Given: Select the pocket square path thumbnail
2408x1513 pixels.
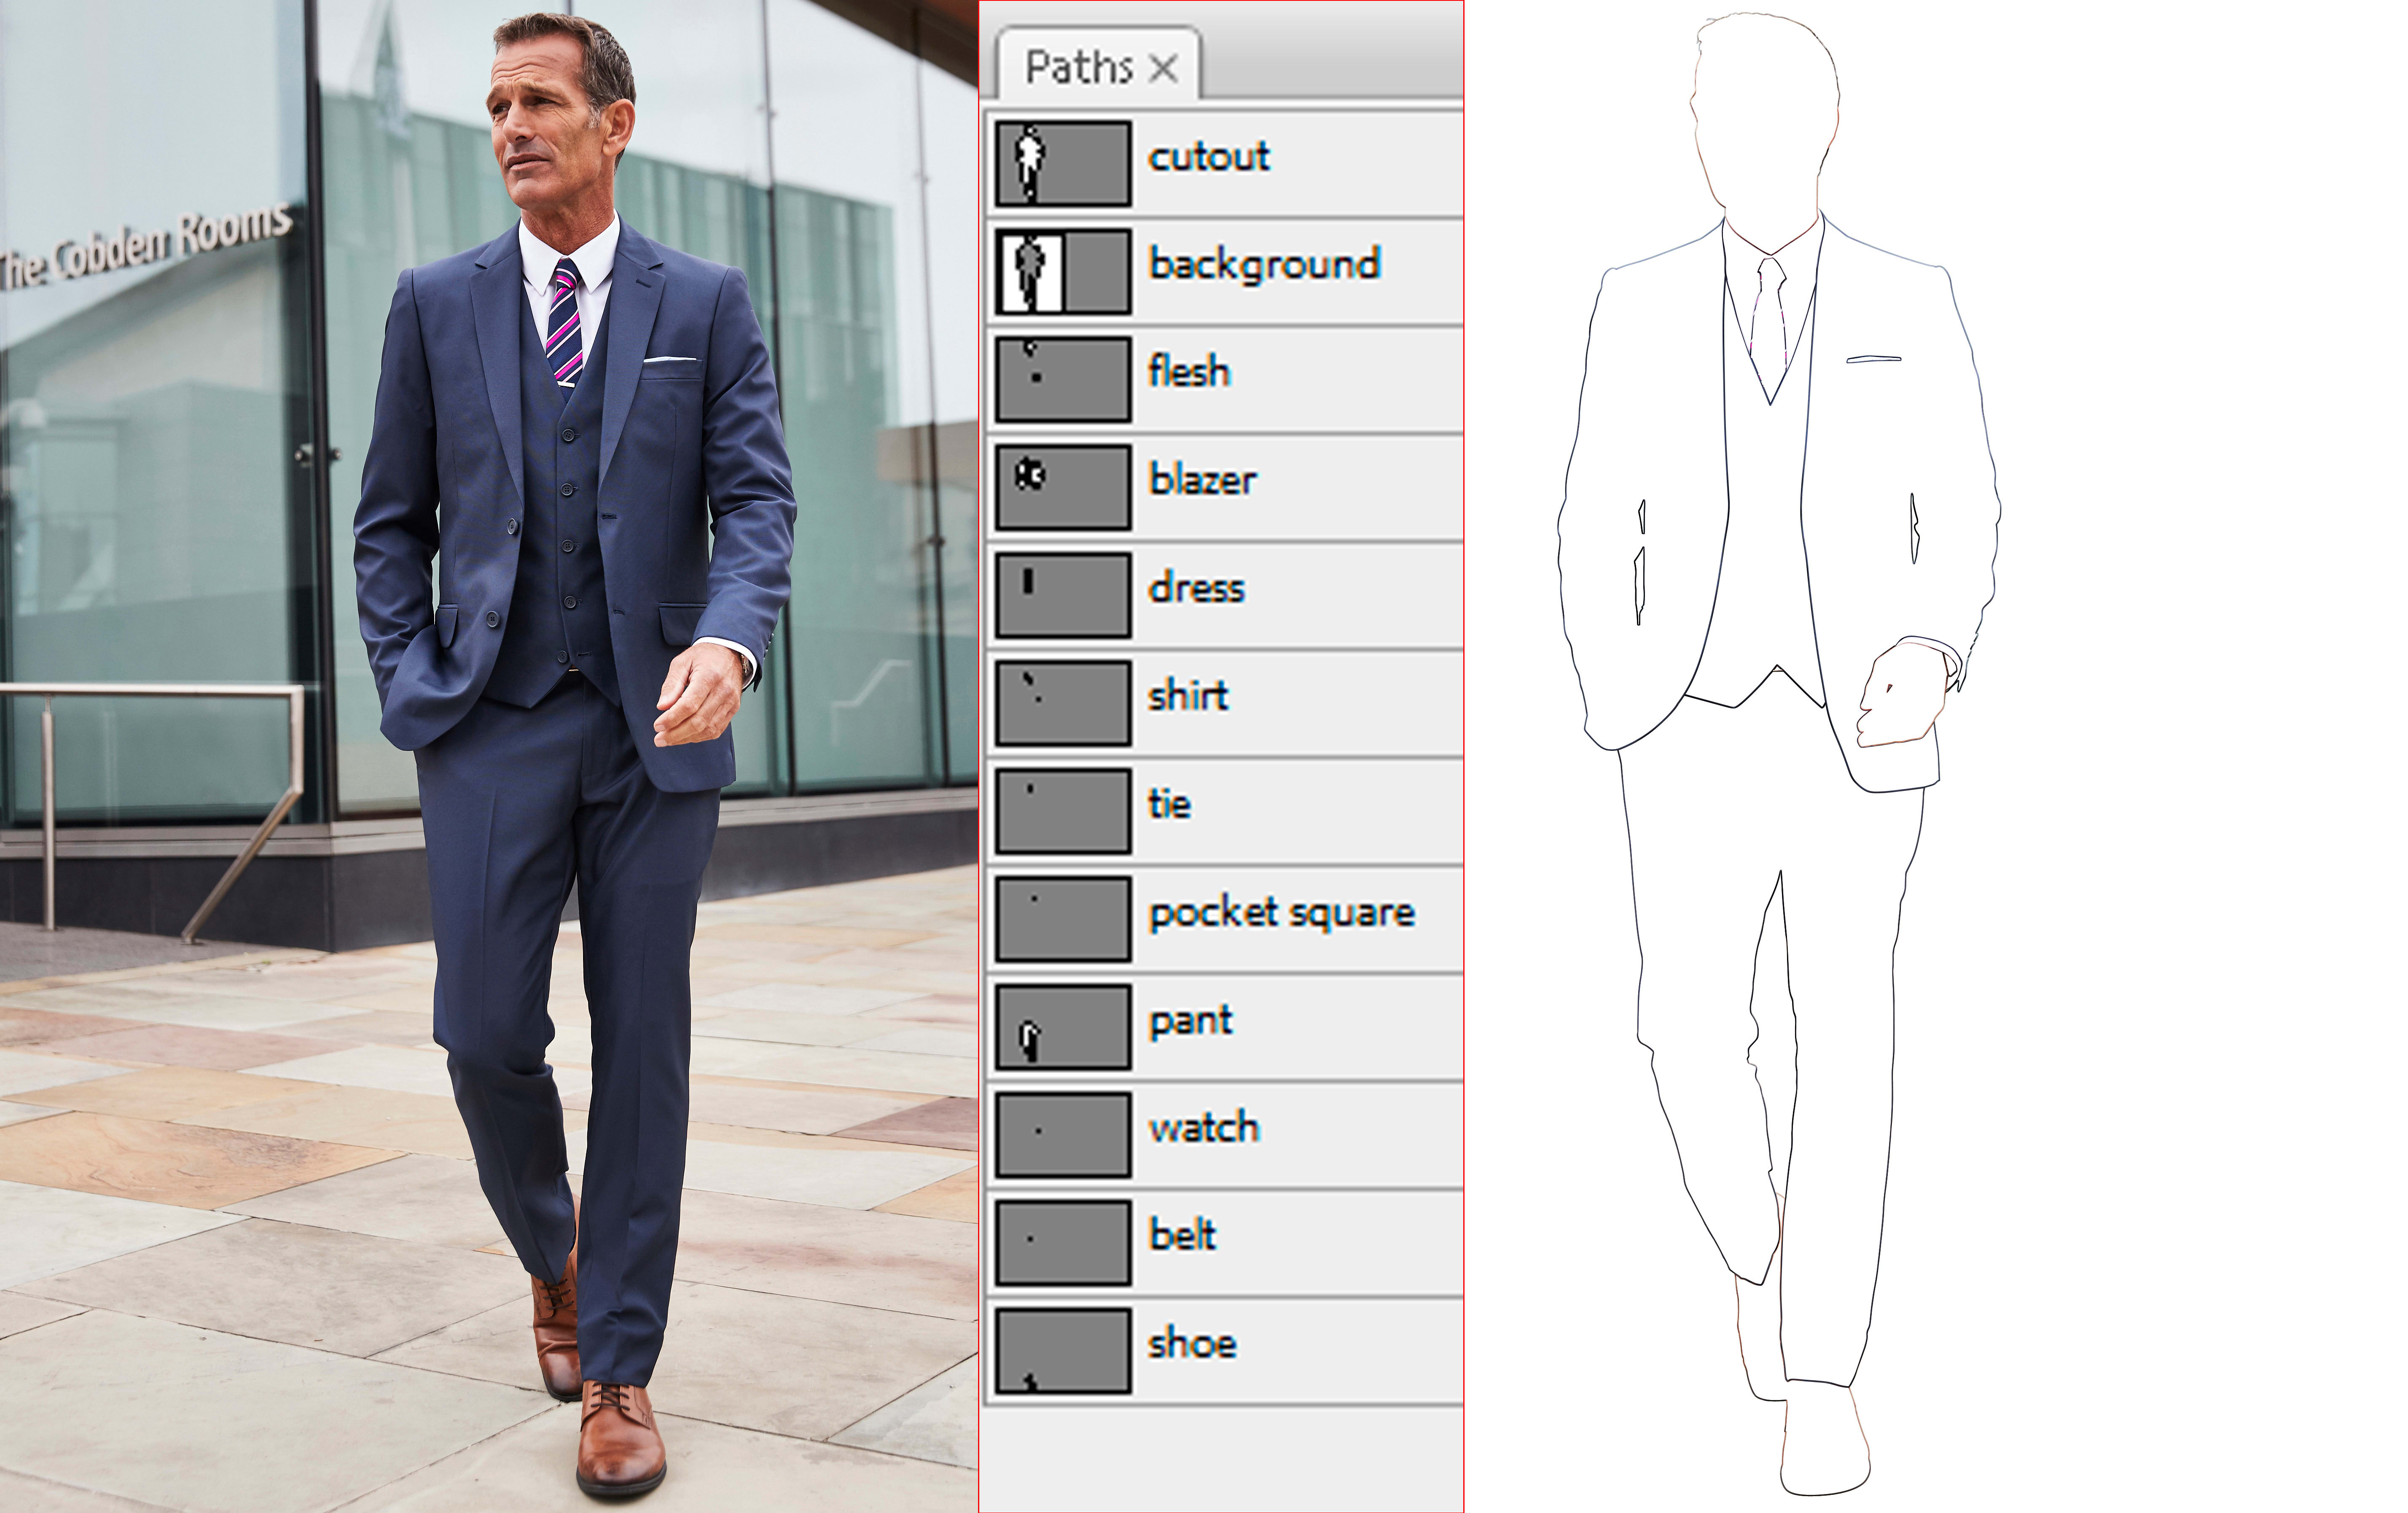Looking at the screenshot, I should [1063, 919].
